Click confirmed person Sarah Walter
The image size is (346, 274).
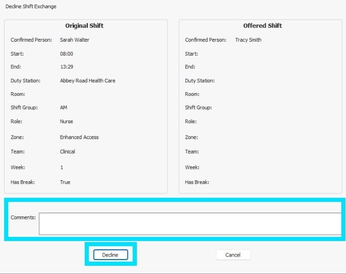coord(74,40)
